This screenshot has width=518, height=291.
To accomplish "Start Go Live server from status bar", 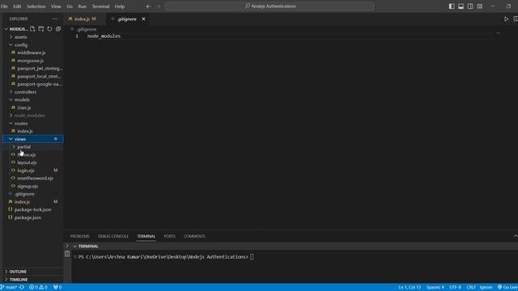I will [x=507, y=287].
